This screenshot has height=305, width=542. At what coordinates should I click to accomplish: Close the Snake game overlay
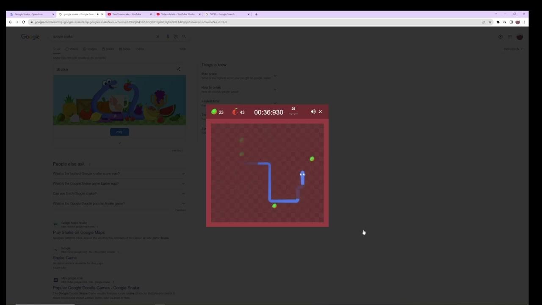320,112
